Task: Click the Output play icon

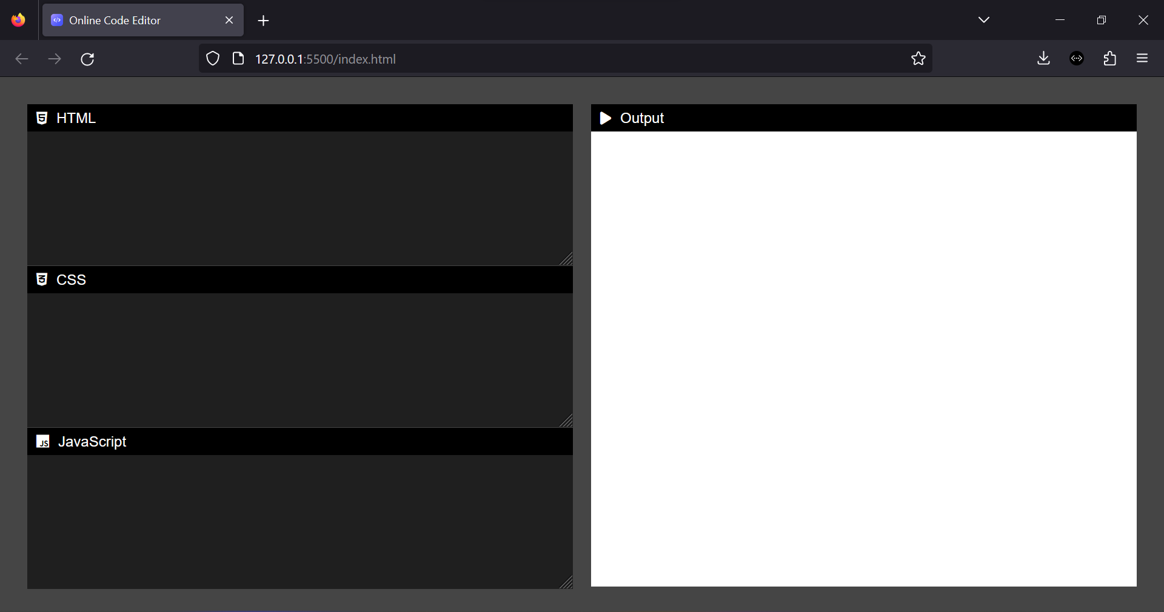Action: click(606, 118)
